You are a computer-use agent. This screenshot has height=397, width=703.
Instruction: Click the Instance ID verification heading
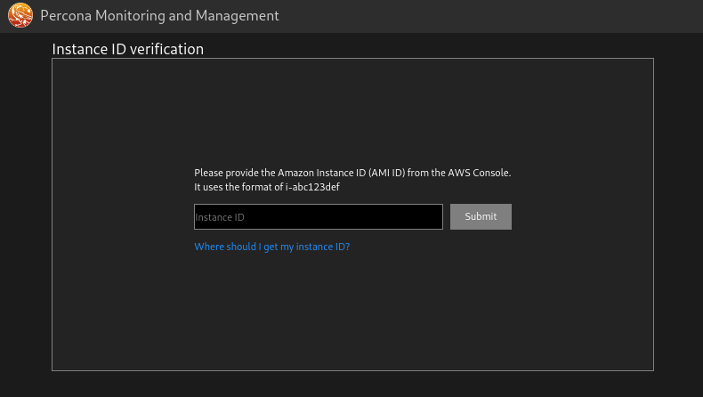[x=127, y=49]
